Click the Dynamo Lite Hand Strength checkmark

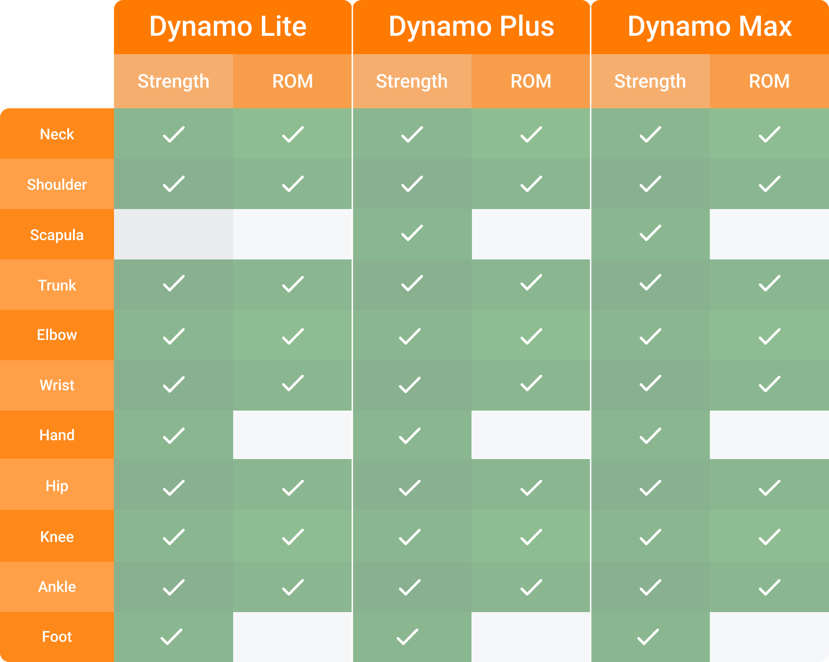(173, 436)
